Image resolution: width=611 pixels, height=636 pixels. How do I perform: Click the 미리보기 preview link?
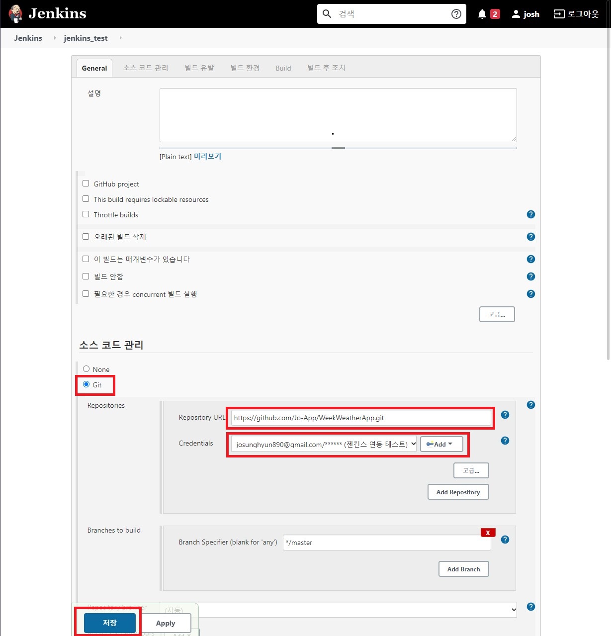point(207,156)
